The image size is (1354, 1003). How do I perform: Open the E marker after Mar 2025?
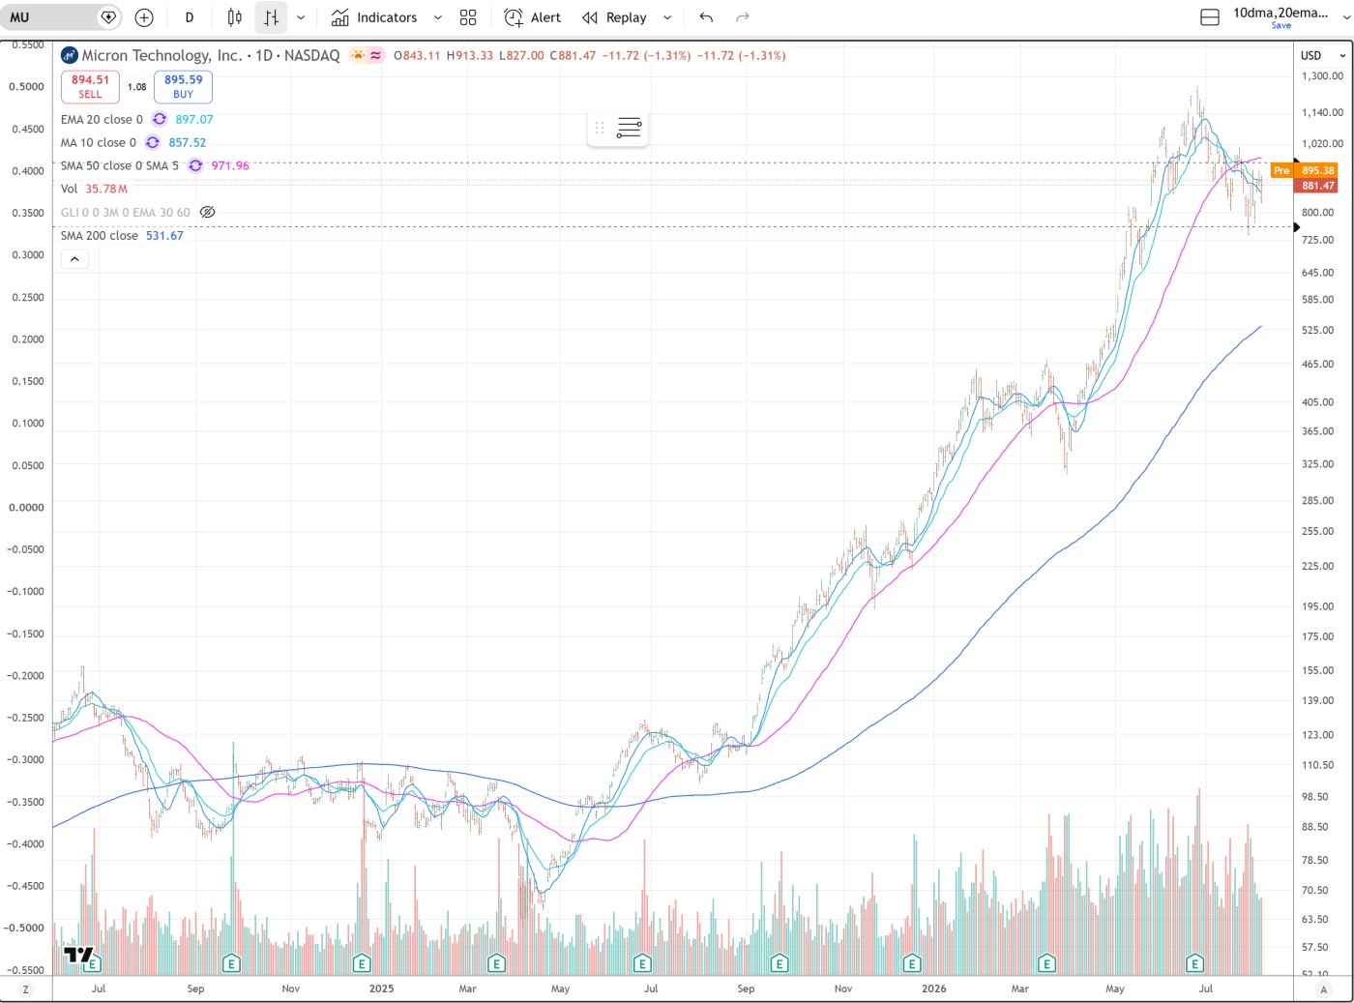click(x=496, y=964)
